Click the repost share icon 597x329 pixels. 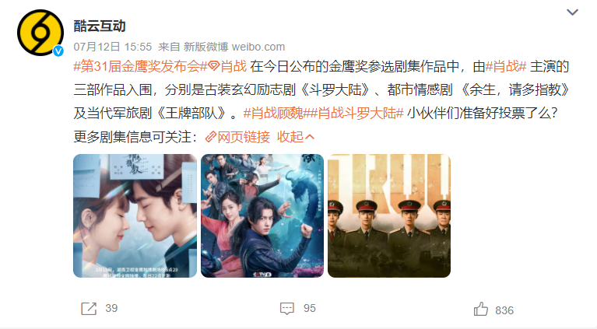89,309
